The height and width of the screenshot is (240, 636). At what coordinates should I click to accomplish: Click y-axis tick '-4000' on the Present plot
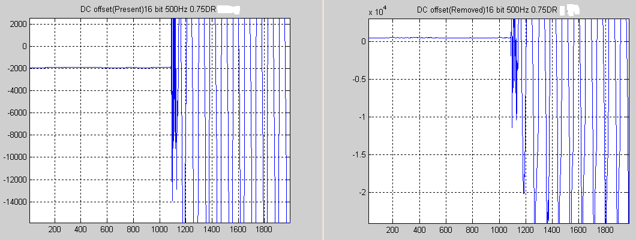coord(17,90)
